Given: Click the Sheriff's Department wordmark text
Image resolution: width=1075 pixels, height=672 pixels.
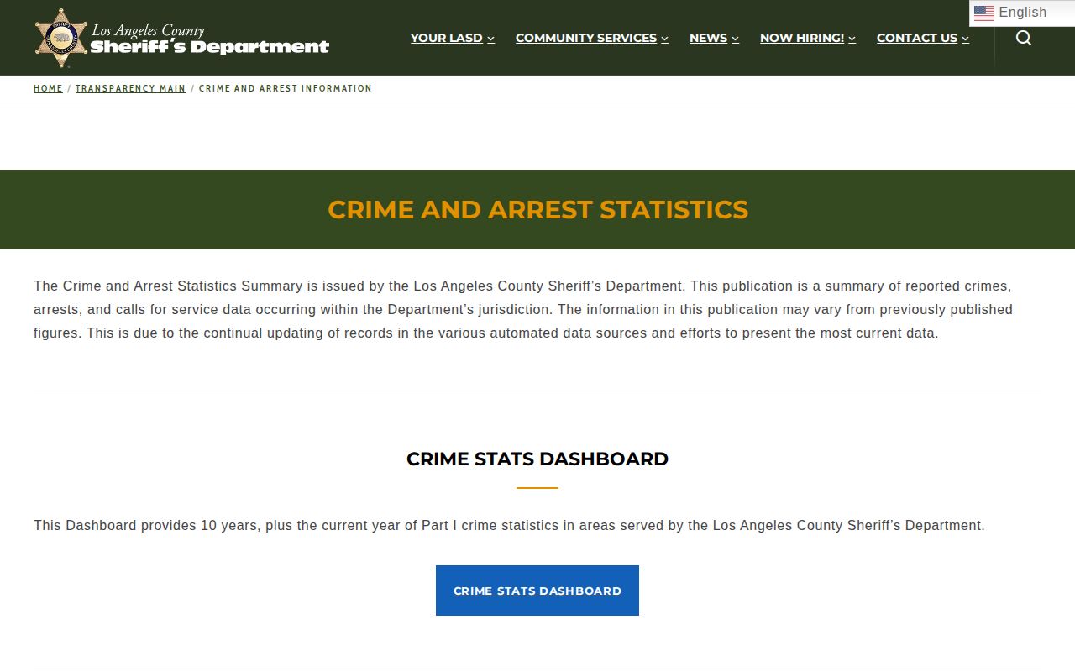Looking at the screenshot, I should [209, 47].
